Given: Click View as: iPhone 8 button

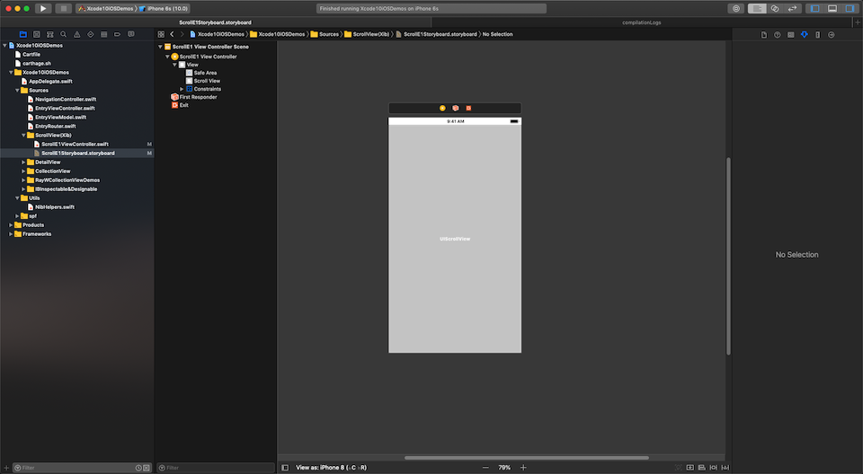Looking at the screenshot, I should pos(331,468).
